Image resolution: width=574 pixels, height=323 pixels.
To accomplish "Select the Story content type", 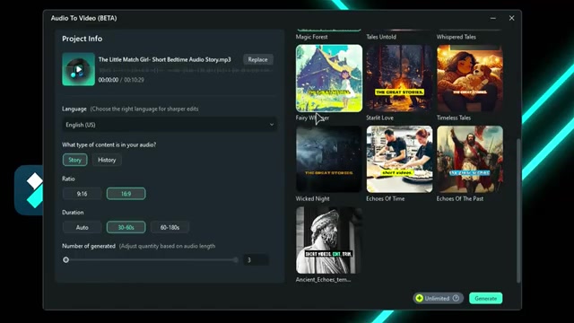I will [x=74, y=160].
